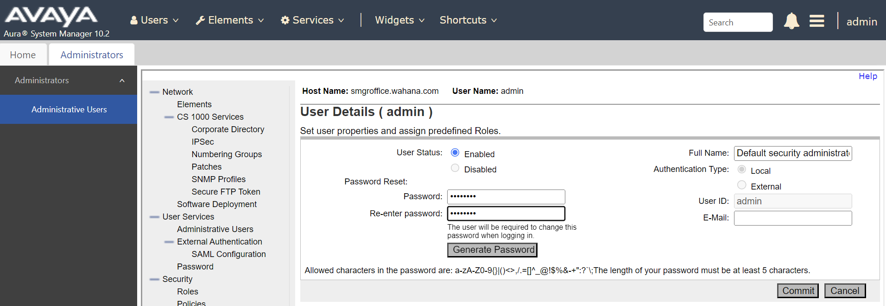Screen dimensions: 886x306
Task: Click inside the E-Mail input field
Action: click(x=792, y=218)
